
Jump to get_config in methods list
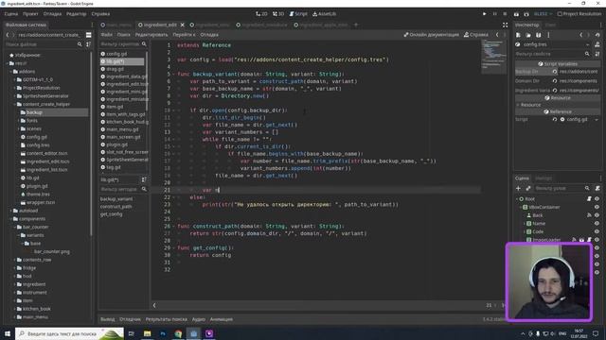112,214
